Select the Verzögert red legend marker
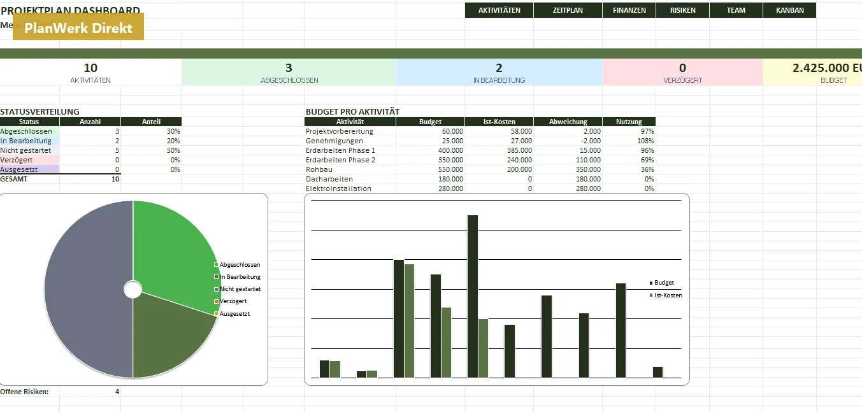Viewport: 862px width, 412px height. [216, 301]
